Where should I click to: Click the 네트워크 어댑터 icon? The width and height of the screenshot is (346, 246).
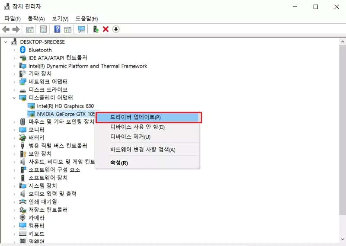[x=23, y=82]
